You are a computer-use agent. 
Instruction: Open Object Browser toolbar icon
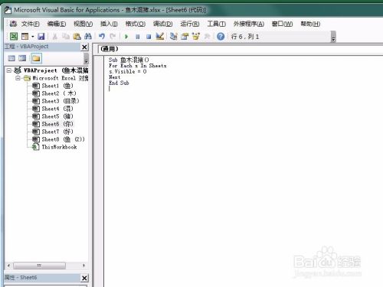tap(196, 37)
